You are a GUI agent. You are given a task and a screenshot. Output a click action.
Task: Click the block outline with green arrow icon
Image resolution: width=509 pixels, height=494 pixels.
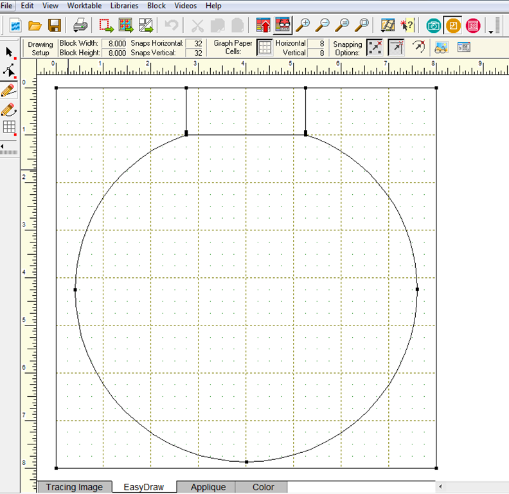(146, 25)
